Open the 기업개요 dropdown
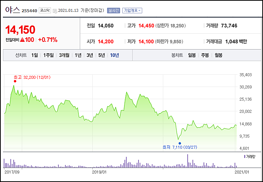Viewport: 263px width, 182px height. point(132,10)
